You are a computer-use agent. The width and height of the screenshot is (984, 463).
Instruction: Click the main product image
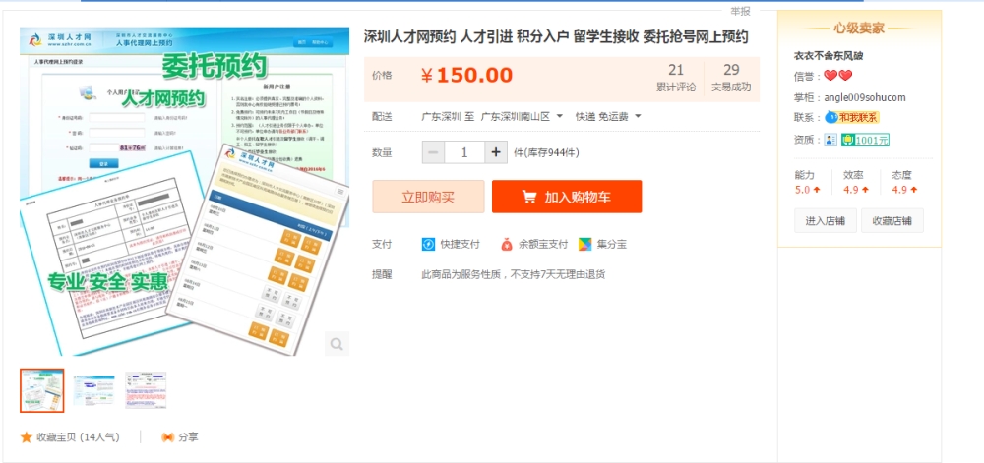tap(185, 191)
